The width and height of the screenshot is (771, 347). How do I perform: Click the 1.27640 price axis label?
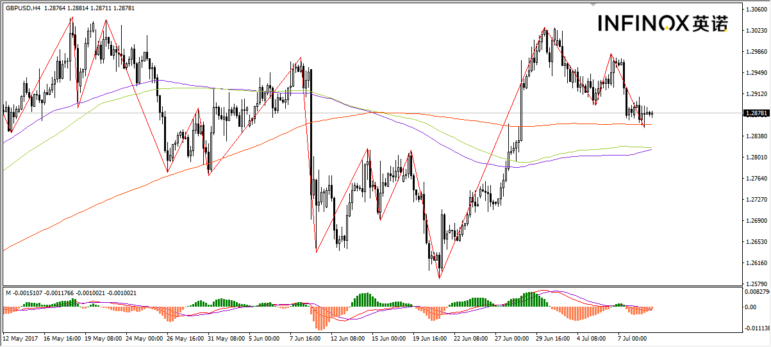click(x=756, y=178)
